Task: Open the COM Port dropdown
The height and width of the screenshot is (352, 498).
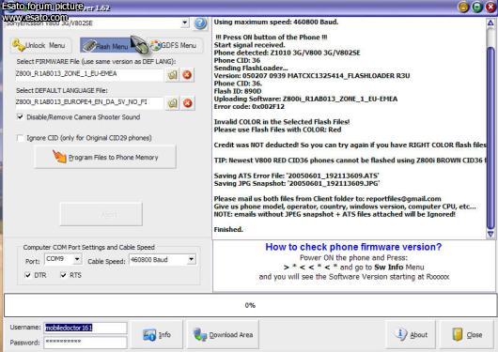Action: tap(77, 259)
